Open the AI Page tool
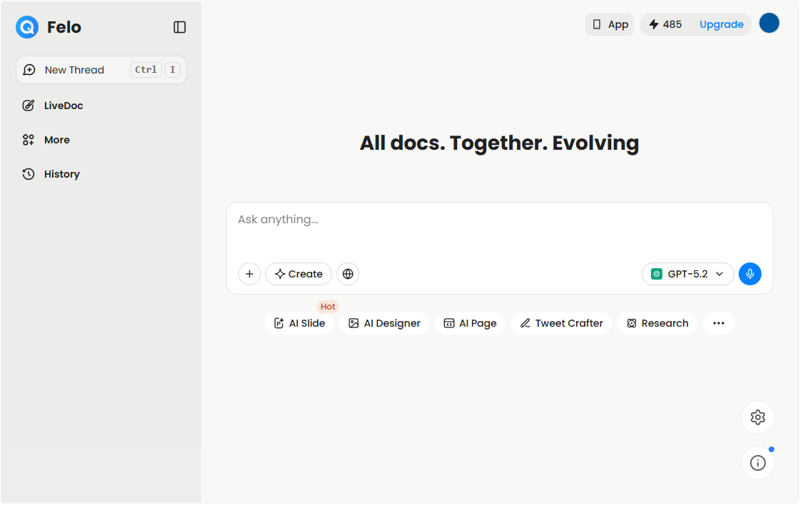This screenshot has width=800, height=505. (470, 323)
